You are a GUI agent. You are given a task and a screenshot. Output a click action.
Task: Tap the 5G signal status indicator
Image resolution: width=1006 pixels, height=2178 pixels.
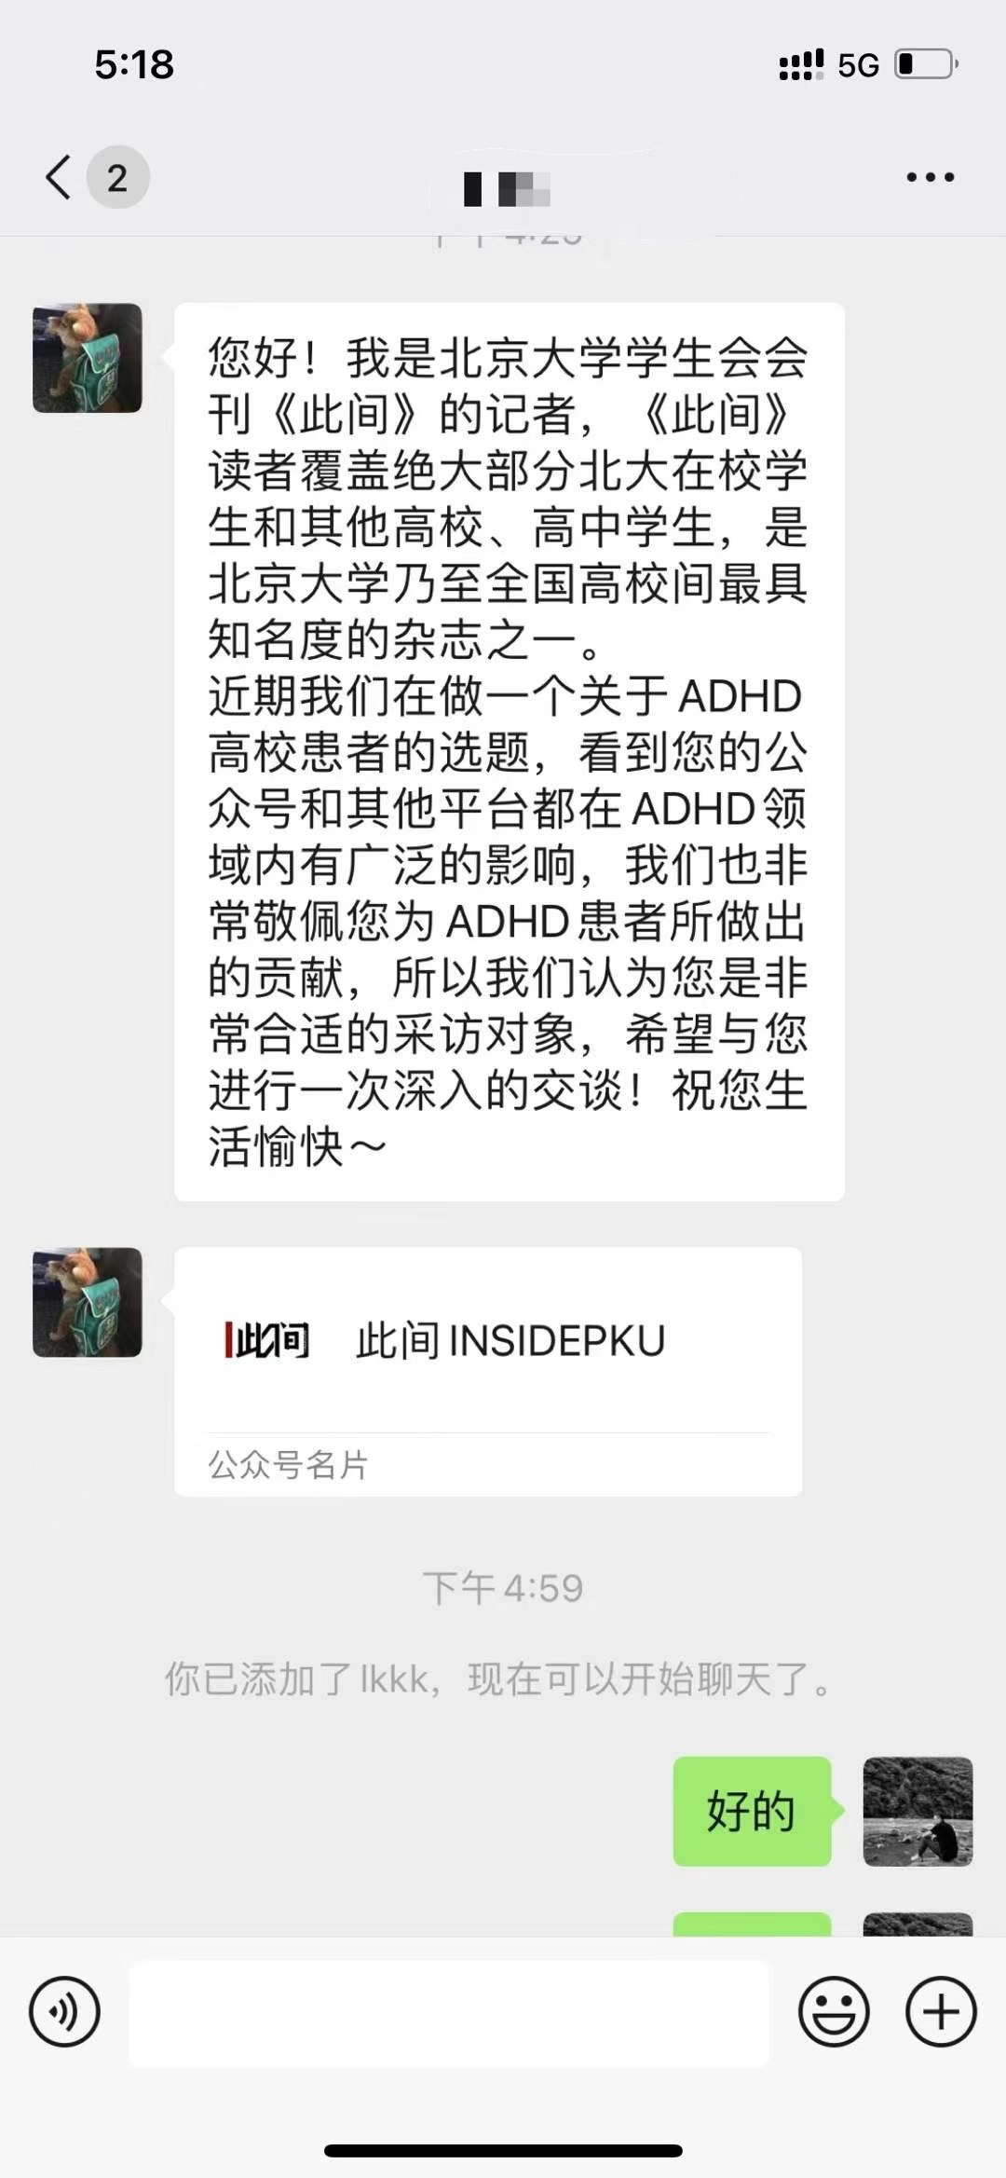(x=858, y=65)
